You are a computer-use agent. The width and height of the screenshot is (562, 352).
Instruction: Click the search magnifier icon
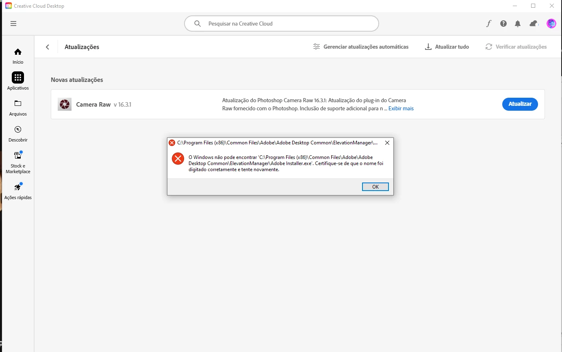point(197,24)
